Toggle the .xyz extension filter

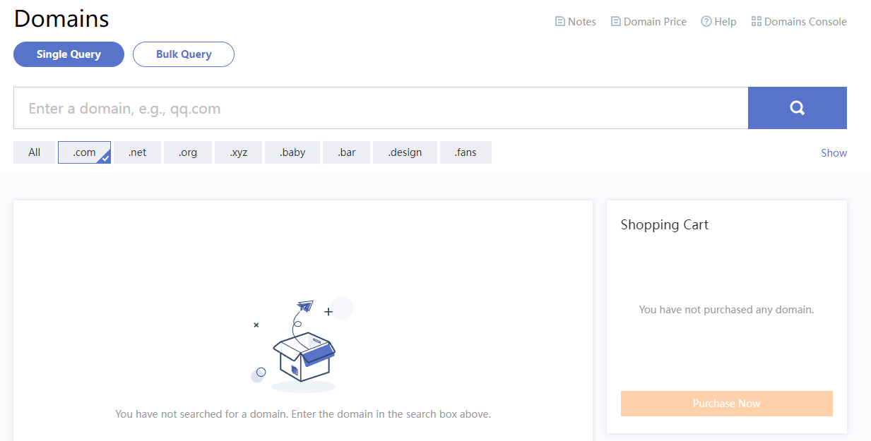[x=238, y=152]
